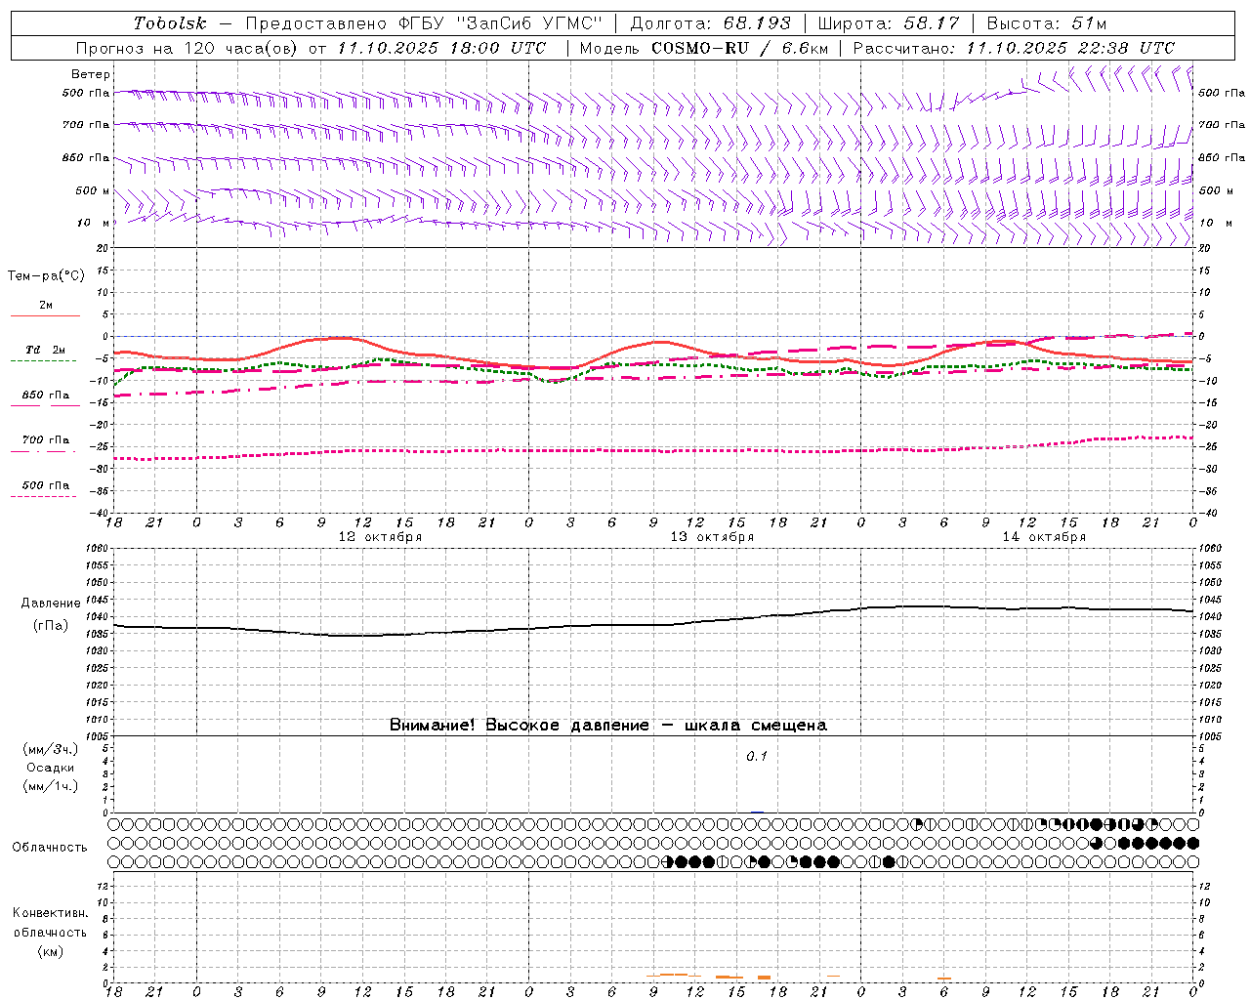The height and width of the screenshot is (1000, 1250).
Task: Click the date label '14 октября'
Action: click(x=1044, y=537)
